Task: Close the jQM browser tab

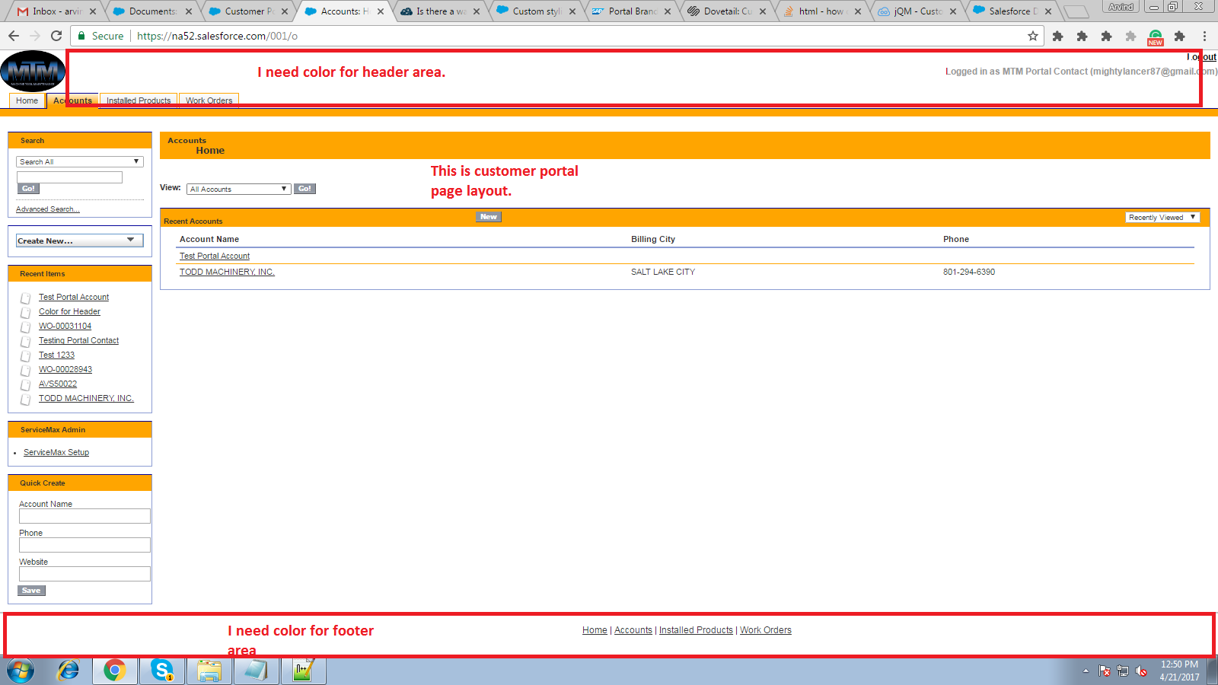Action: coord(953,11)
